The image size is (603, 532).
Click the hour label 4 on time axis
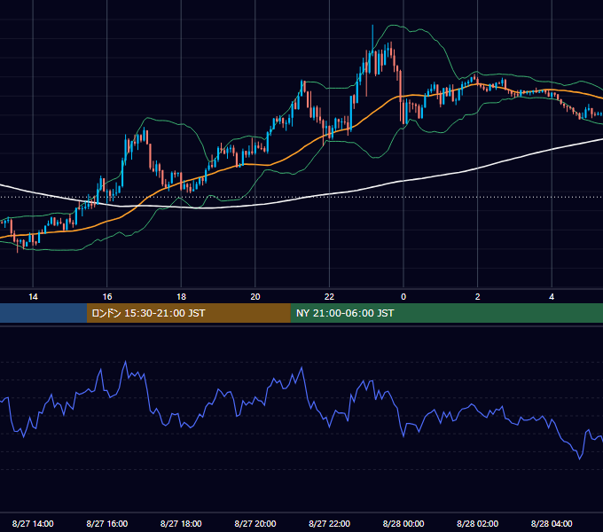click(552, 297)
